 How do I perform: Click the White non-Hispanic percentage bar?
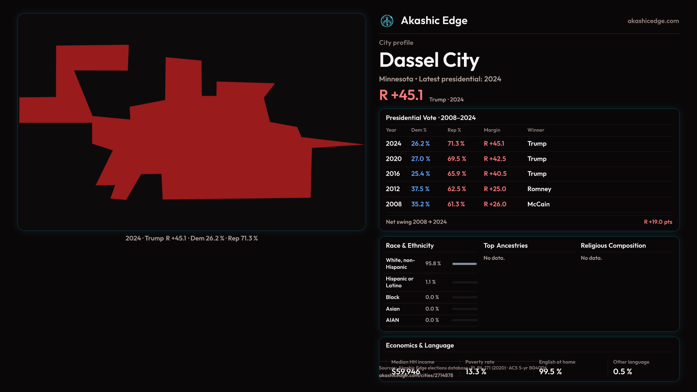(x=464, y=264)
